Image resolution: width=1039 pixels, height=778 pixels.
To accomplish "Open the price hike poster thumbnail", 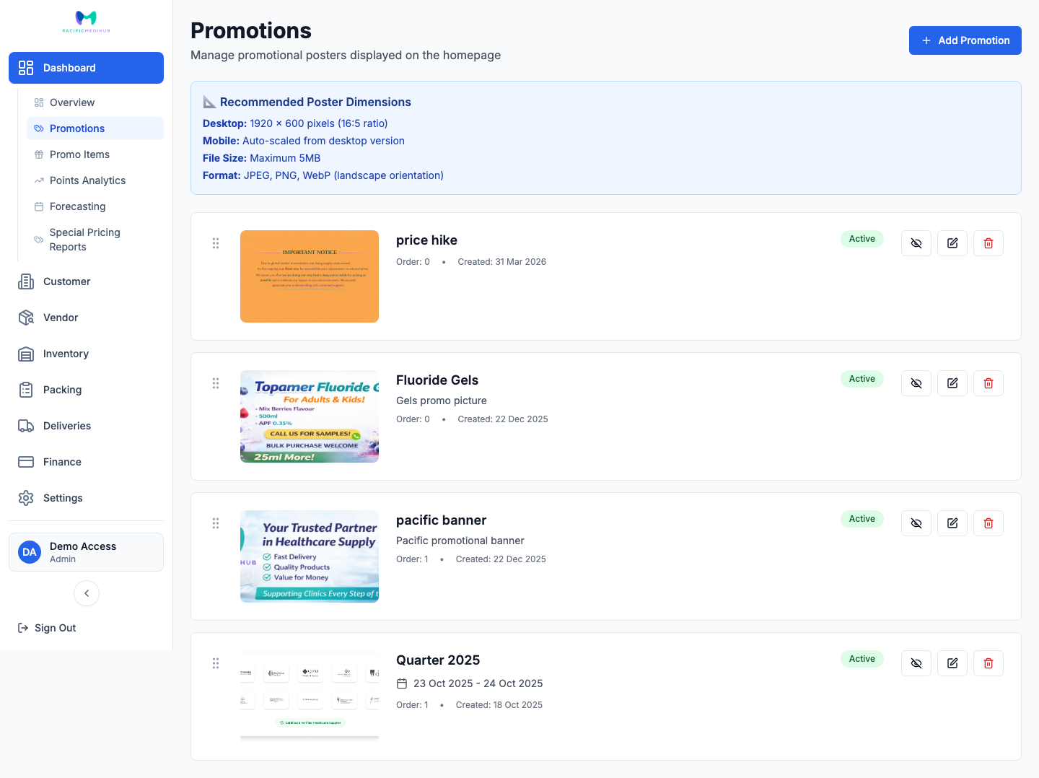I will coord(310,276).
